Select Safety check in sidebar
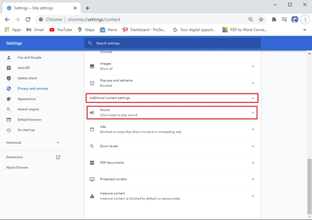The image size is (312, 220). click(27, 78)
